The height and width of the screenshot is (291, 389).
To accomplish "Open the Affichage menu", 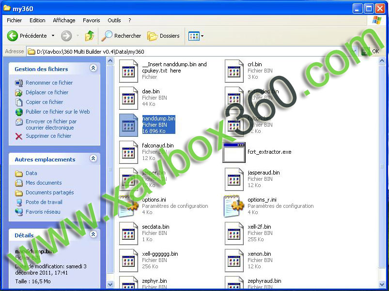I will click(64, 20).
